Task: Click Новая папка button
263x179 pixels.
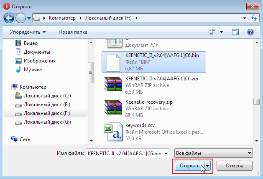Action: (73, 32)
